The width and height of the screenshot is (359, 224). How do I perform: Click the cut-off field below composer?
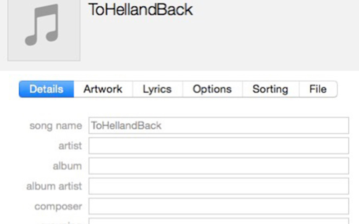coord(218,221)
